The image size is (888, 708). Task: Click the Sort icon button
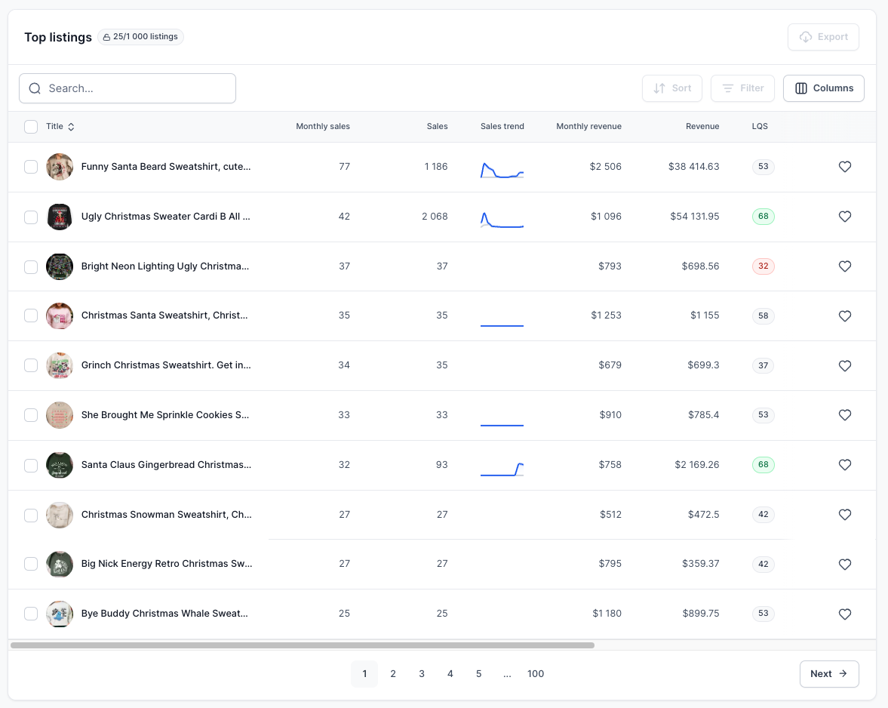coord(660,88)
